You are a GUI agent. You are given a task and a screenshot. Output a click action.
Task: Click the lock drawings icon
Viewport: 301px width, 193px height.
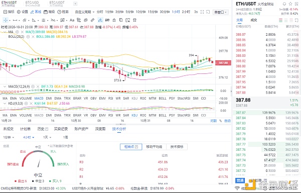tap(114, 20)
